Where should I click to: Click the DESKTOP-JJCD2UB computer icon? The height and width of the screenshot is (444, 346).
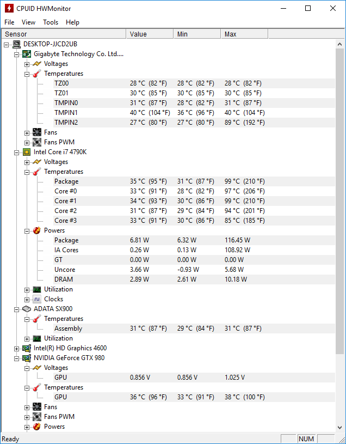(x=17, y=44)
